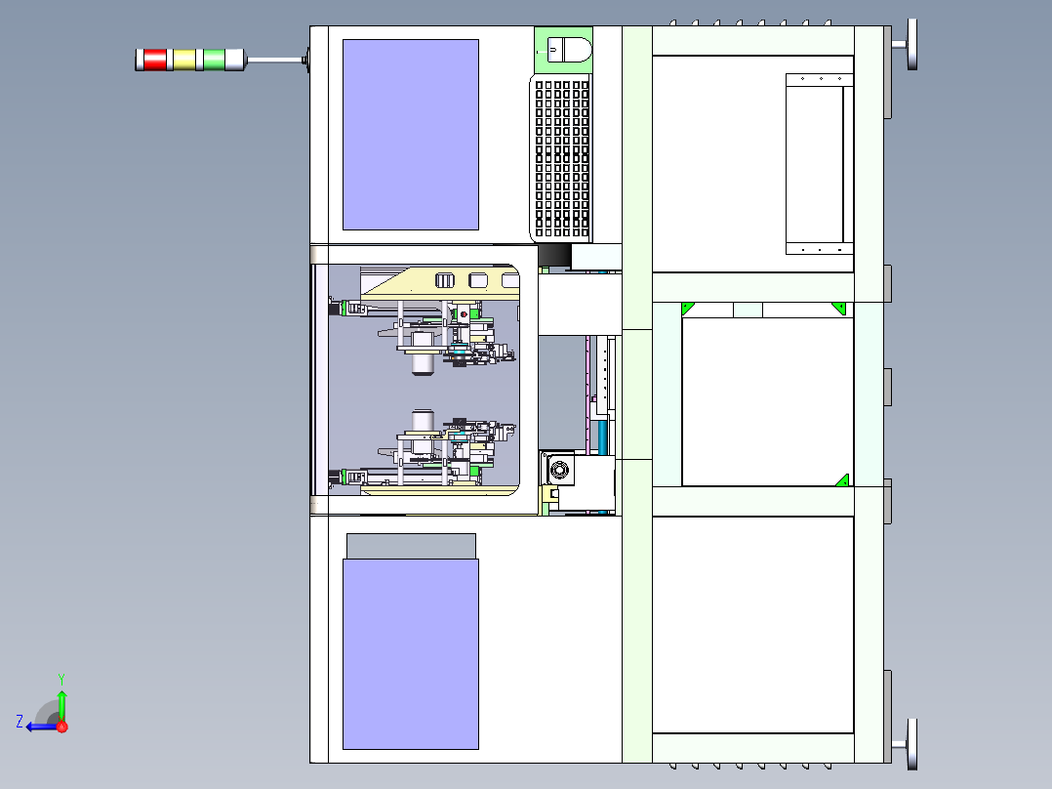Select the green corner bracket at the middle panel's bottom right
This screenshot has width=1052, height=789.
pyautogui.click(x=842, y=480)
